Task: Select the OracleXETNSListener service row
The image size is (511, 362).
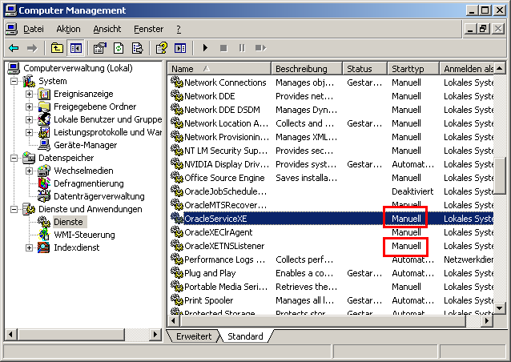Action: tap(332, 246)
